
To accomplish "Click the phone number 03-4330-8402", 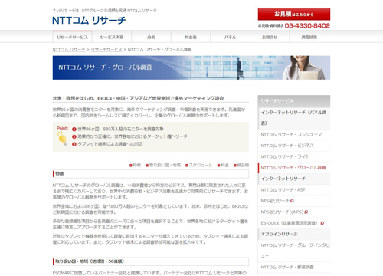I will [x=307, y=25].
